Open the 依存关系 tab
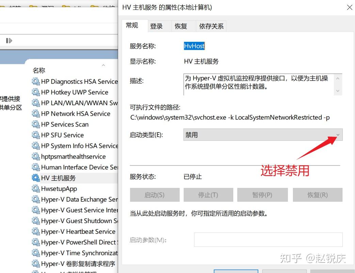355x273 pixels. pos(211,26)
